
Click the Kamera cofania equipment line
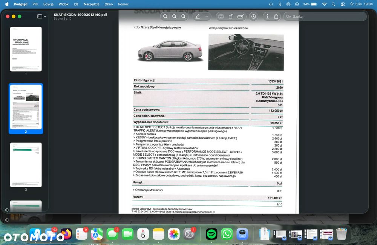click(x=145, y=134)
